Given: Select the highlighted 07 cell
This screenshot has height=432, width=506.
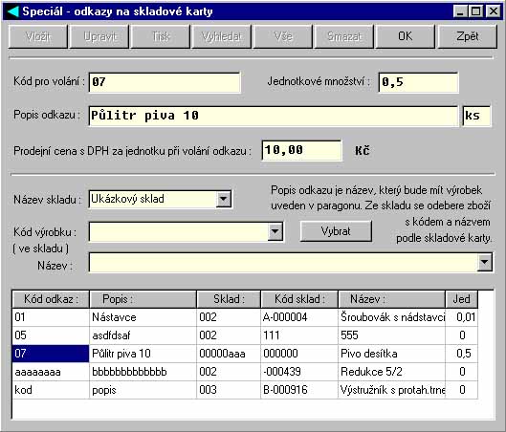Looking at the screenshot, I should point(51,354).
